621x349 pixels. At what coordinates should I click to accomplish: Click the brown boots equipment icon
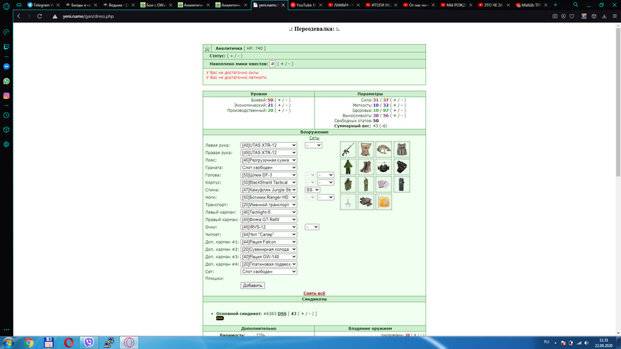pos(366,167)
